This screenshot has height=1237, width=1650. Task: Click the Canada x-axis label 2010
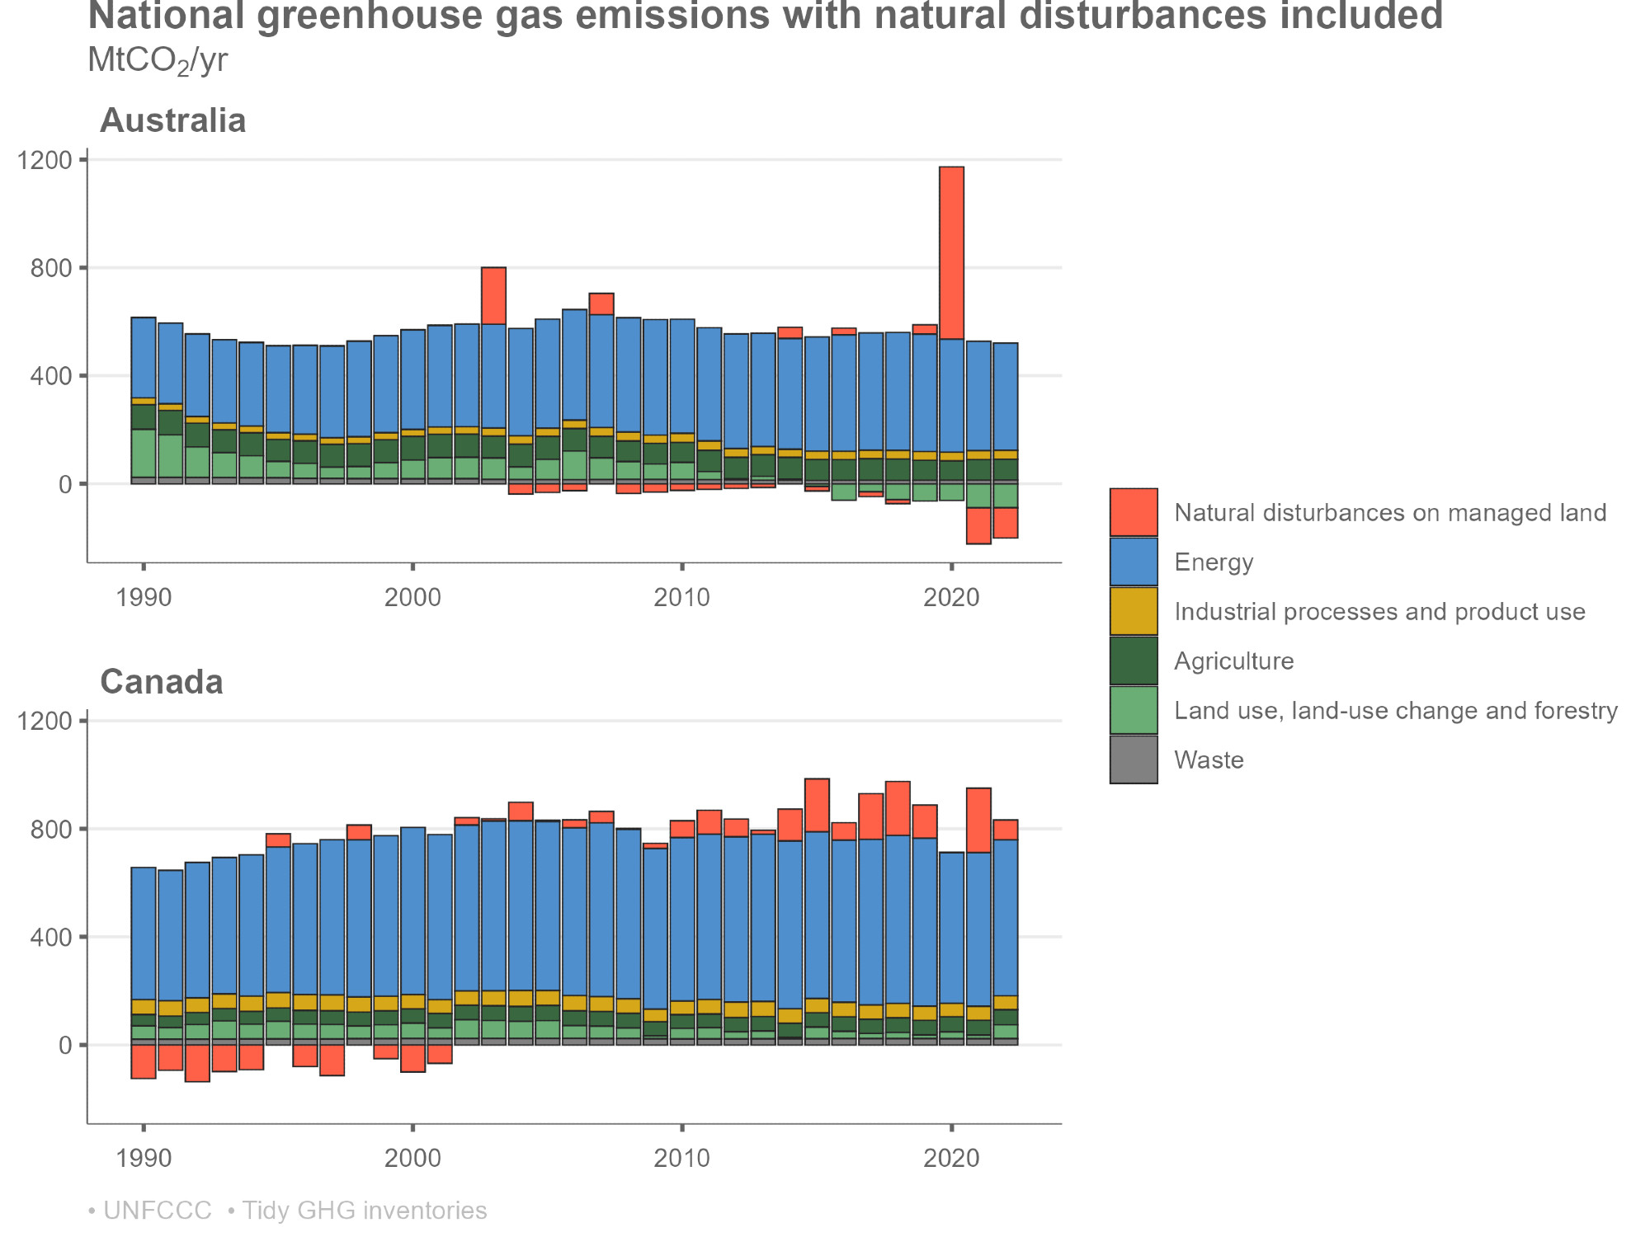click(682, 1159)
